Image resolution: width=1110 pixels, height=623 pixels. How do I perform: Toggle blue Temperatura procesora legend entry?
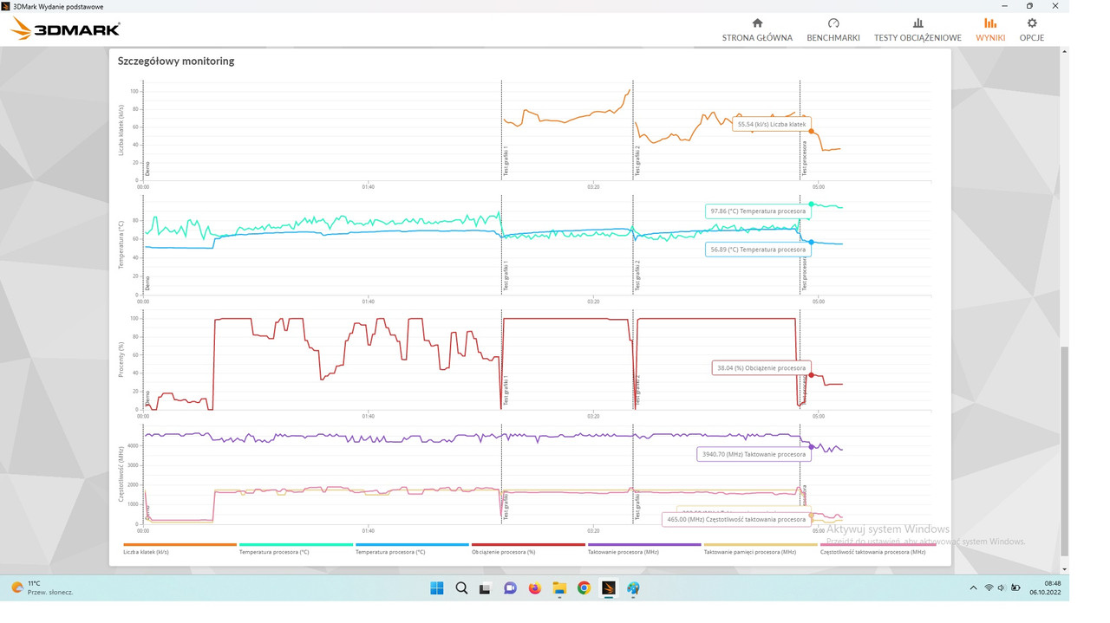click(412, 548)
